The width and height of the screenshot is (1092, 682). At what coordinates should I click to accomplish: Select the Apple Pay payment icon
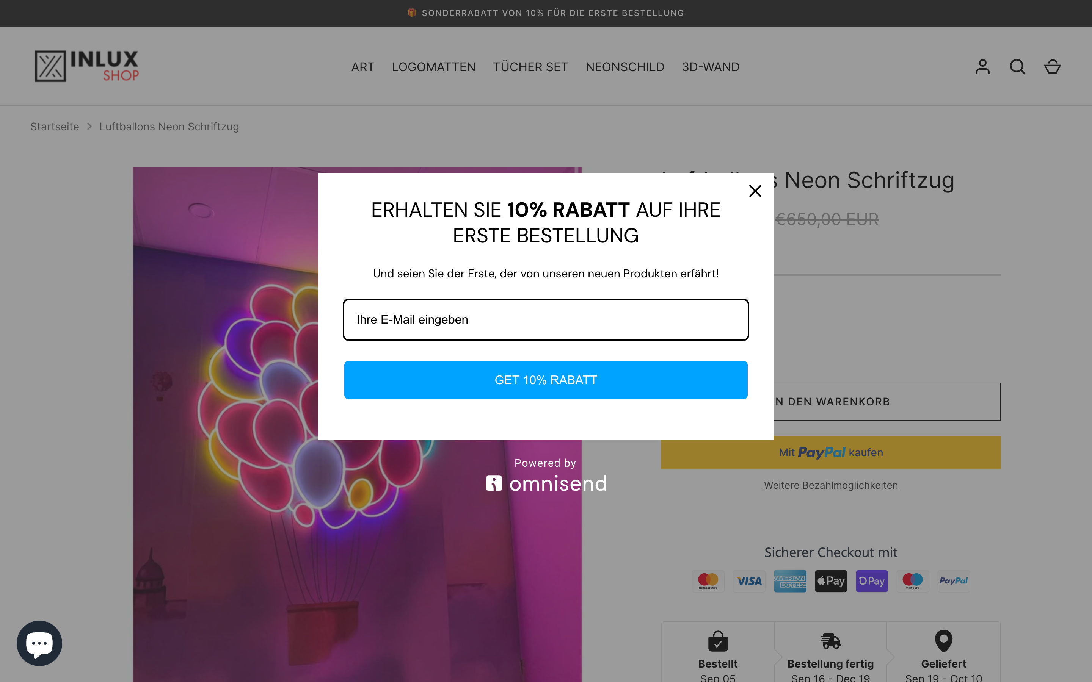831,581
